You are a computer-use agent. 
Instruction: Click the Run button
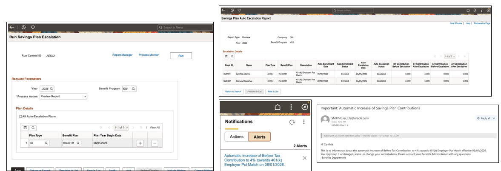click(x=181, y=56)
